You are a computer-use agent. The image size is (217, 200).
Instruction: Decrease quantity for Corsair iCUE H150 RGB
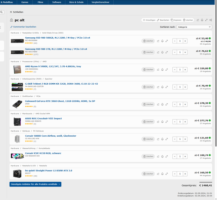tap(174, 157)
